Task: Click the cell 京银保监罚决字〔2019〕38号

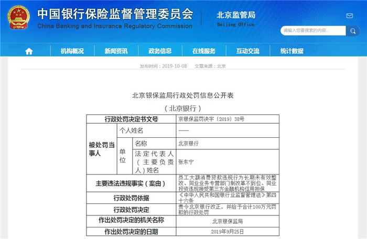Action: click(228, 119)
